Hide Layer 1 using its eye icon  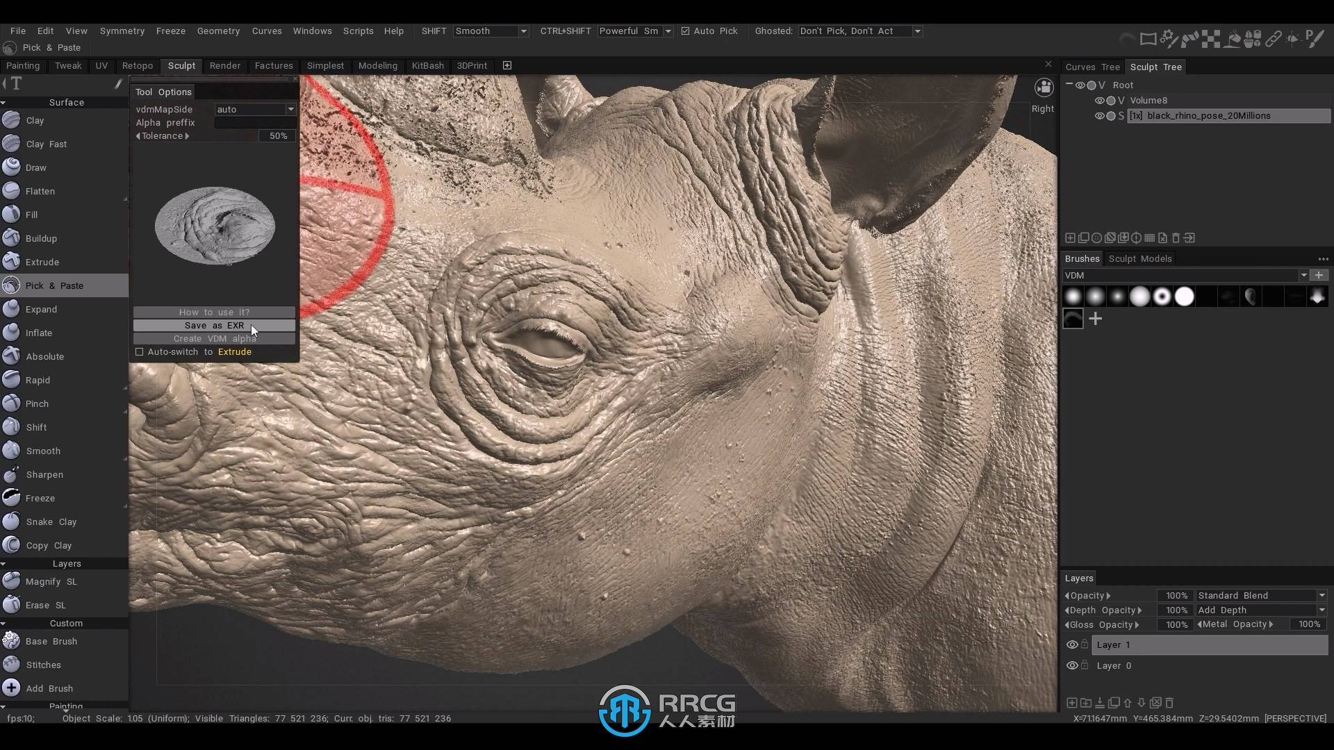[1072, 644]
